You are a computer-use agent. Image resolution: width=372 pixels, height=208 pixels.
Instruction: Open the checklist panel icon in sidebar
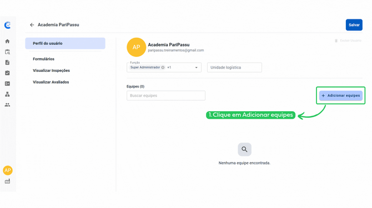[7, 84]
